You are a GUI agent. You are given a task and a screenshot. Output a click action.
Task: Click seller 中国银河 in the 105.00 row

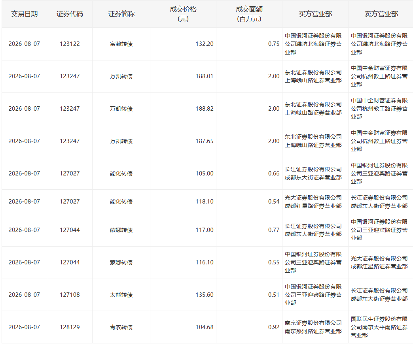379,173
